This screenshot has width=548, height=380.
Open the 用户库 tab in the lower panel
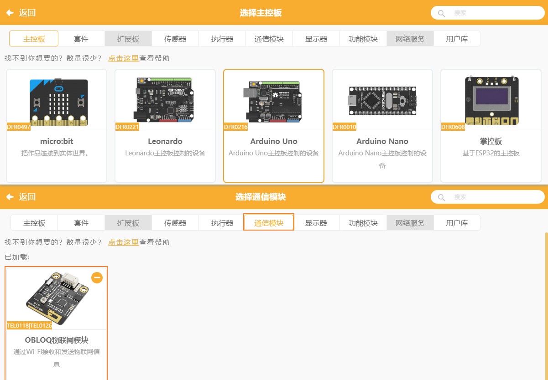pos(457,223)
